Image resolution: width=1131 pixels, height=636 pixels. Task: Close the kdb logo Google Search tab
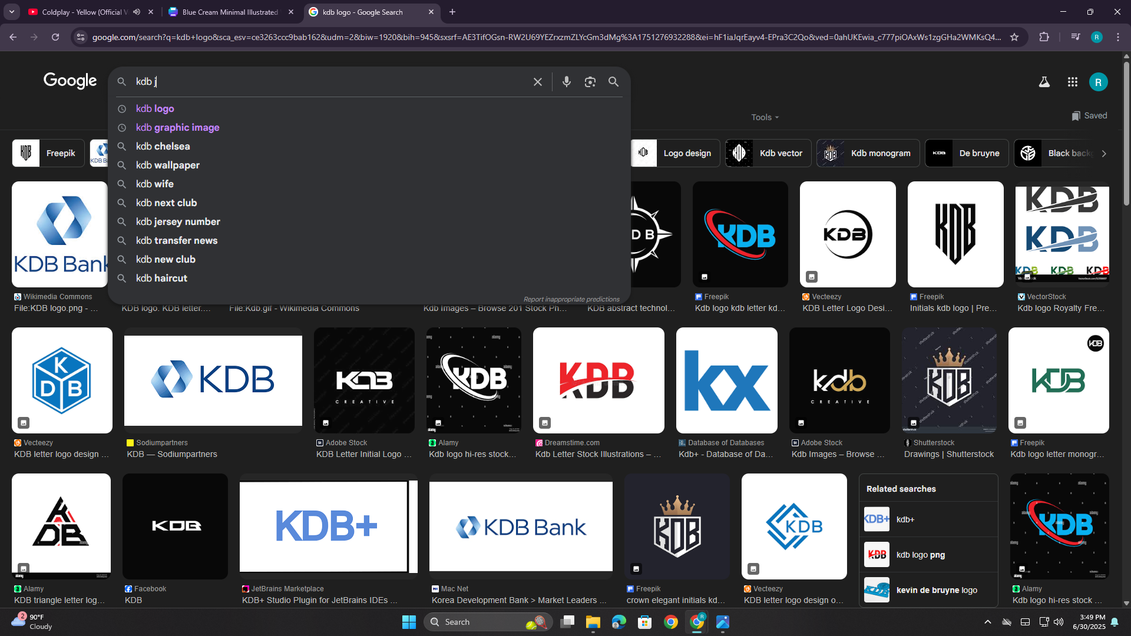(x=431, y=12)
